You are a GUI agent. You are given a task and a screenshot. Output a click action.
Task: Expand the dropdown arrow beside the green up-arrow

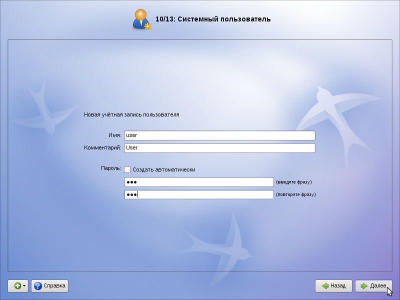(x=24, y=286)
